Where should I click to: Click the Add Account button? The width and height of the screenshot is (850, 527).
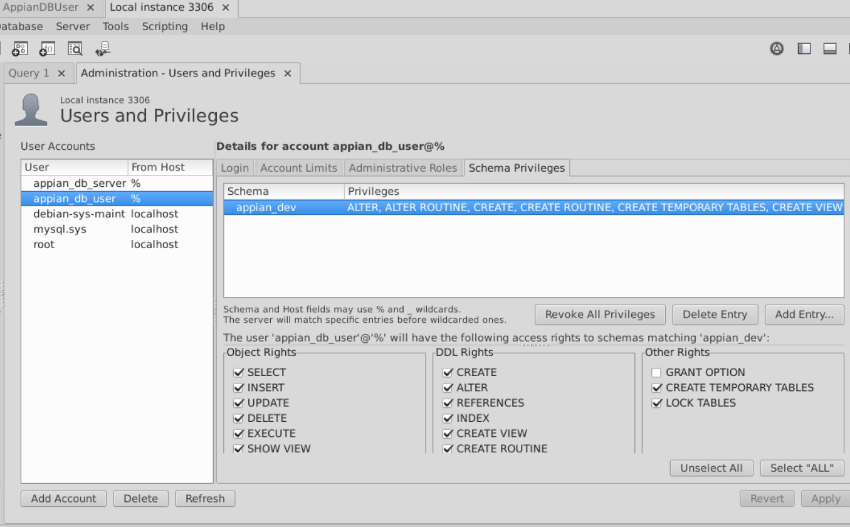coord(63,499)
